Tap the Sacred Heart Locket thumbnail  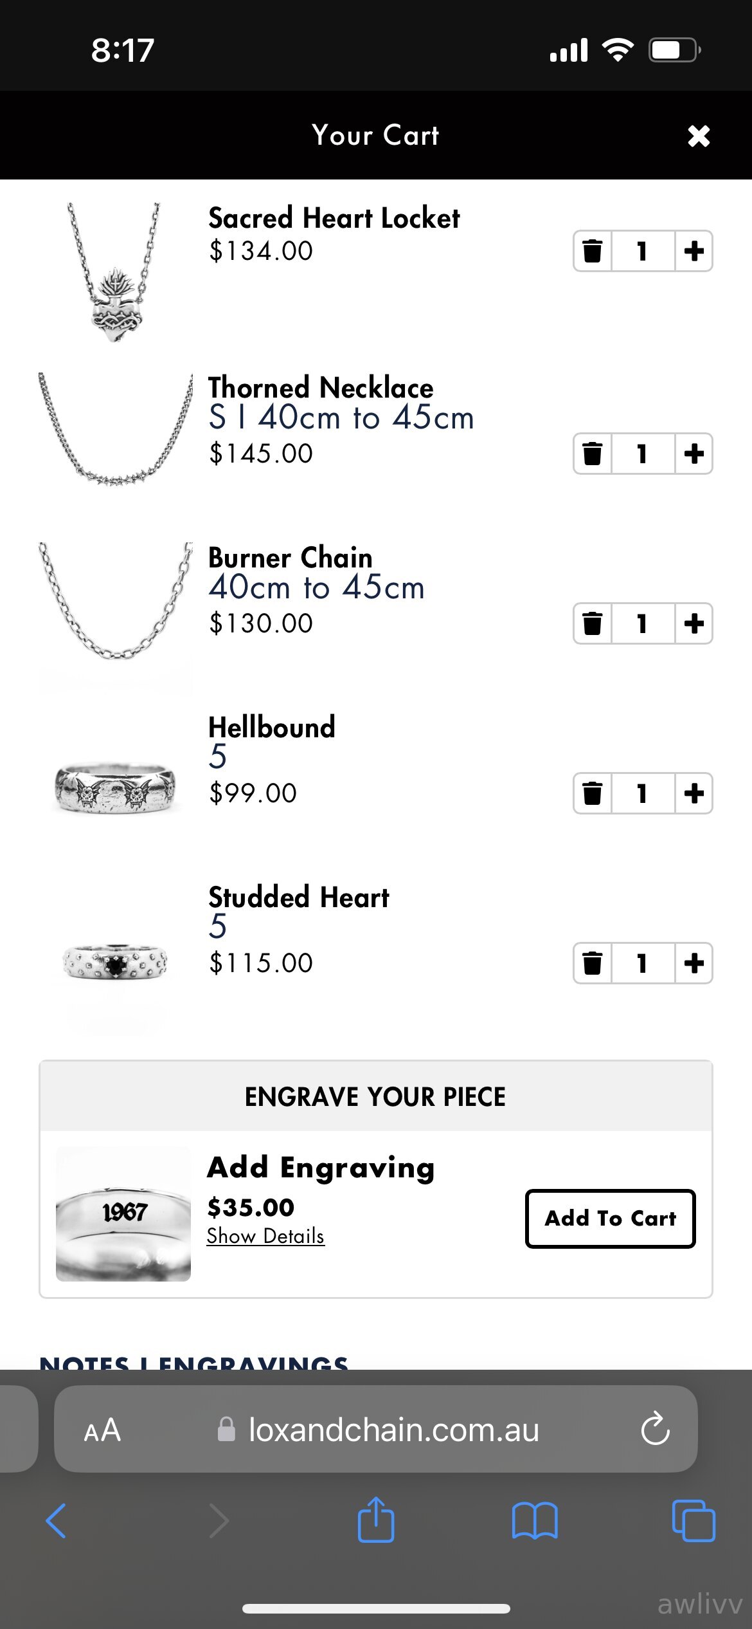[114, 272]
